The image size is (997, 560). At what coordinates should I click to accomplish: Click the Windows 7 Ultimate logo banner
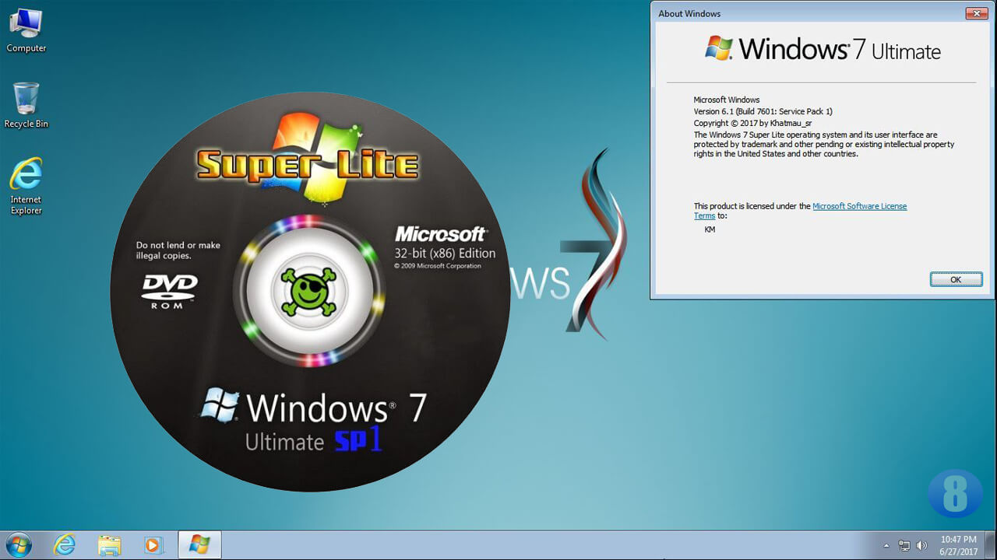pyautogui.click(x=823, y=49)
